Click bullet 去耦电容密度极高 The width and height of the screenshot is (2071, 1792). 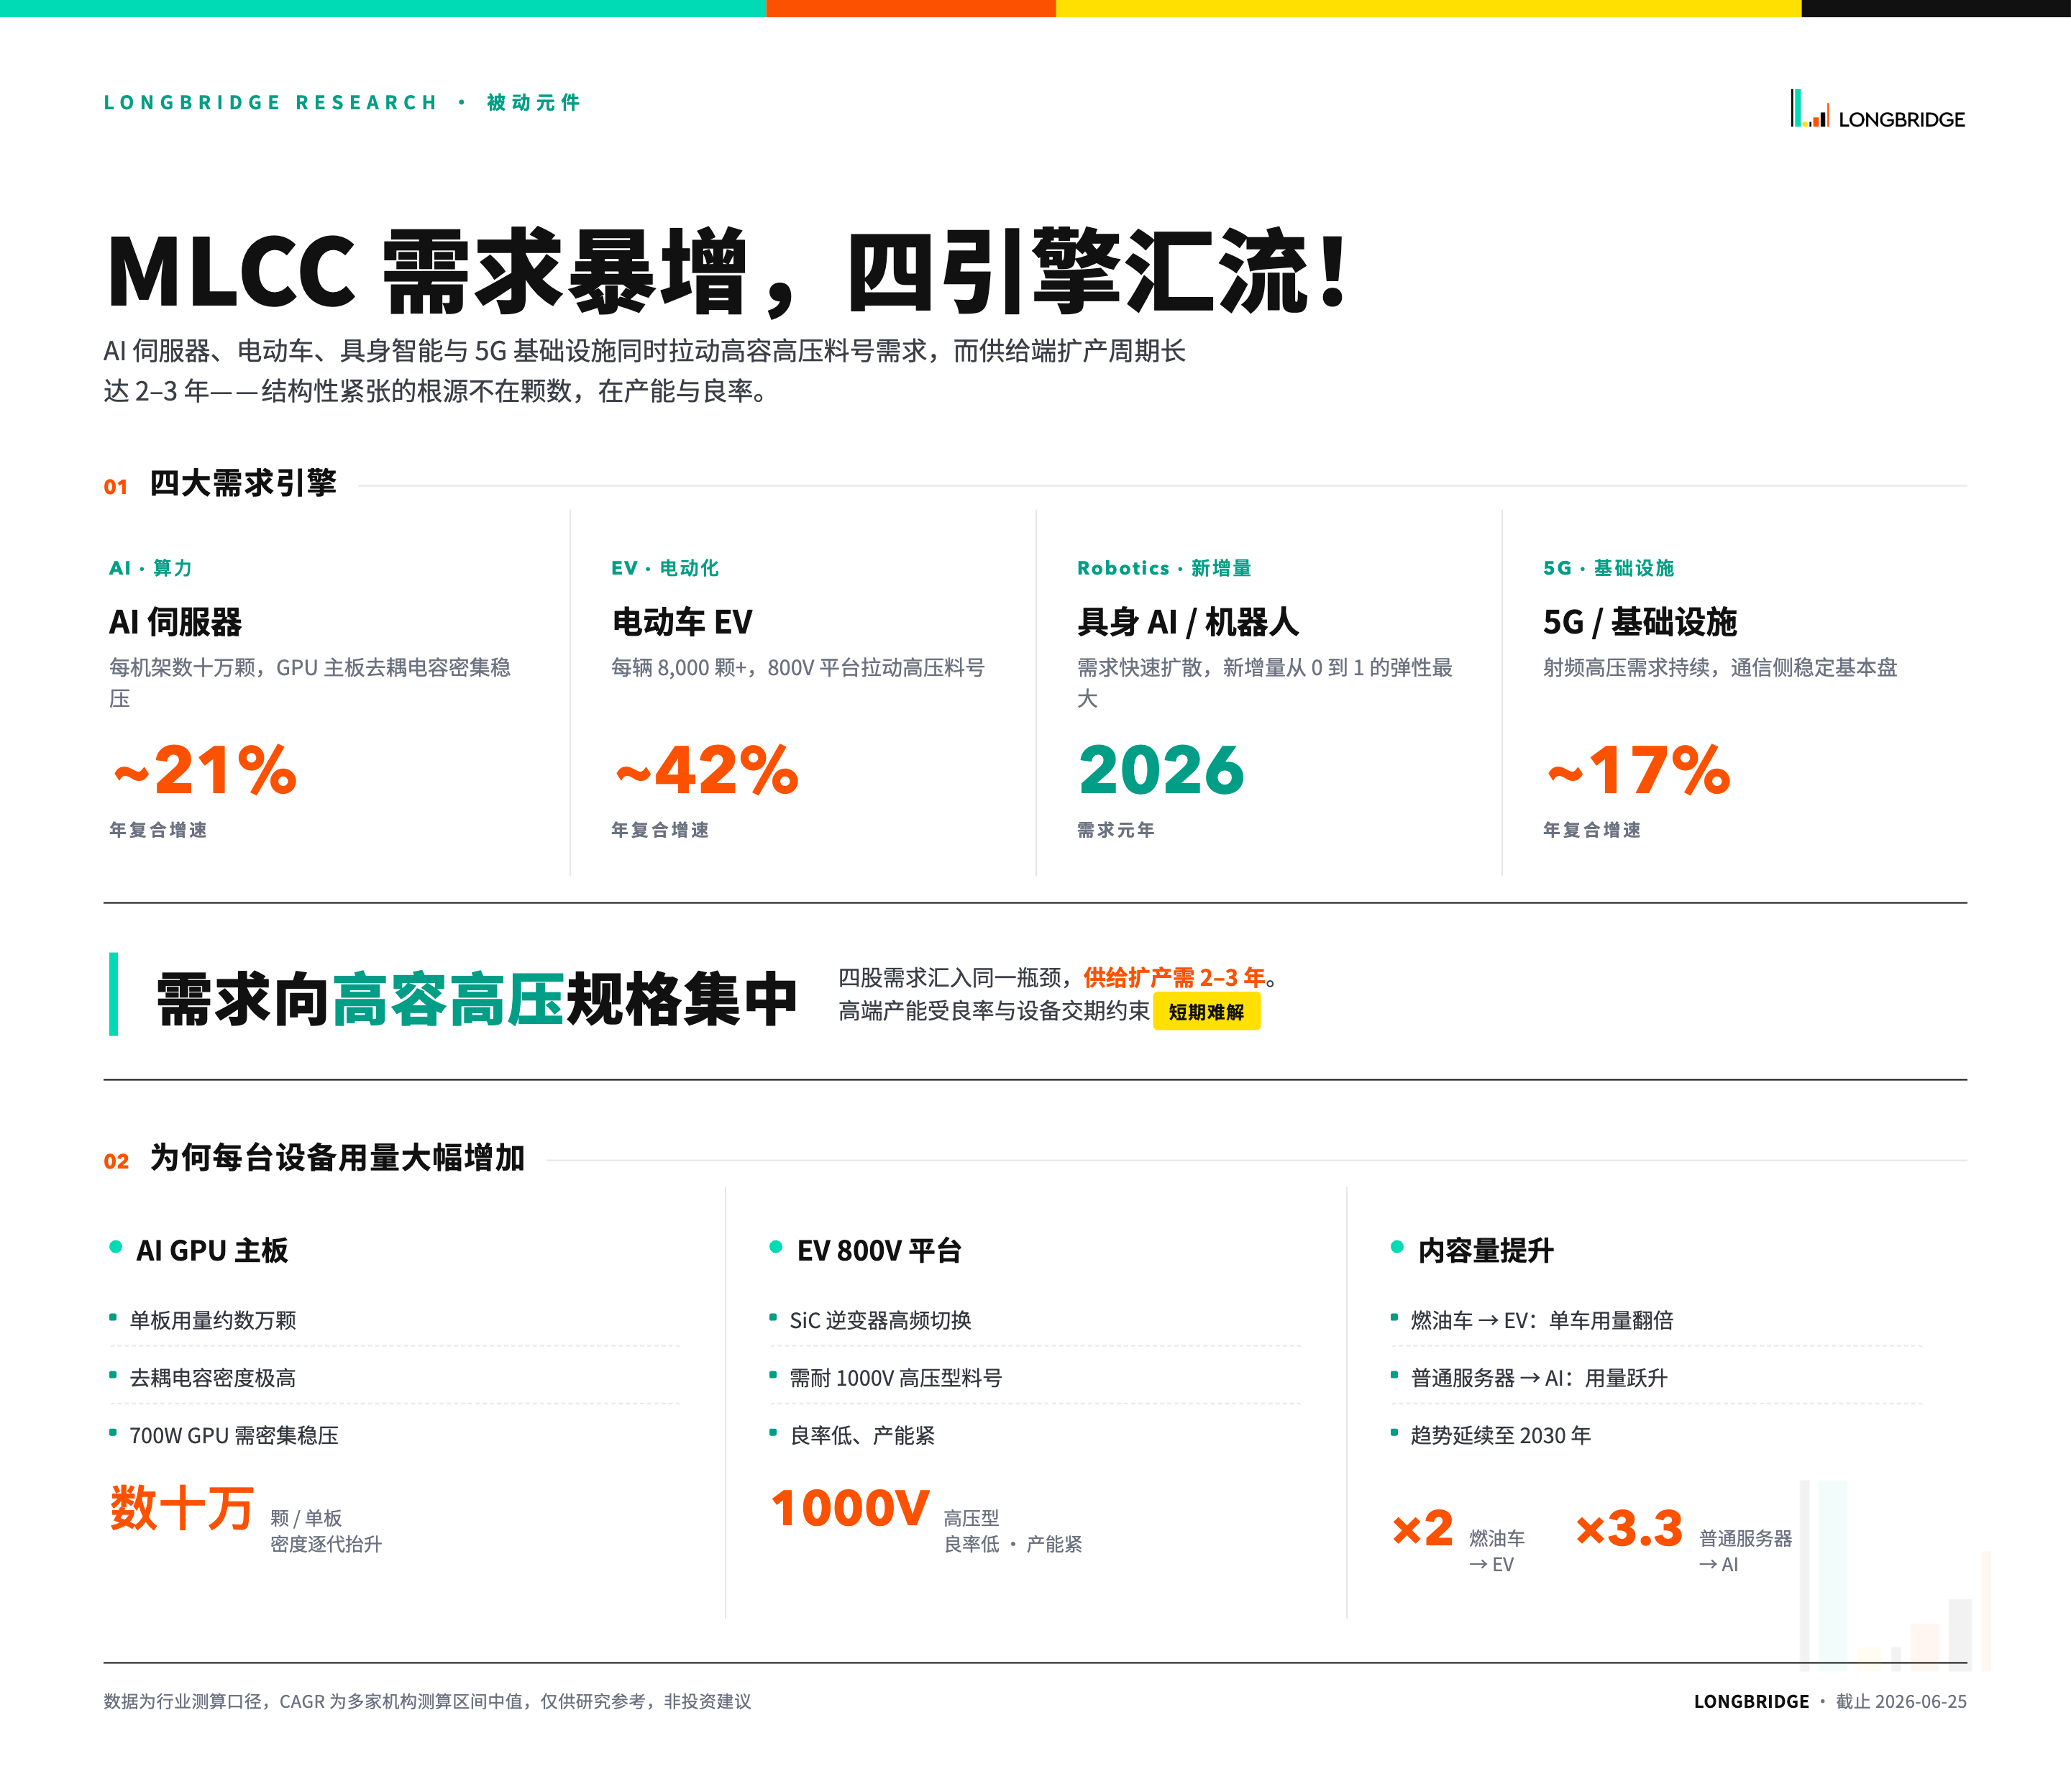click(213, 1378)
